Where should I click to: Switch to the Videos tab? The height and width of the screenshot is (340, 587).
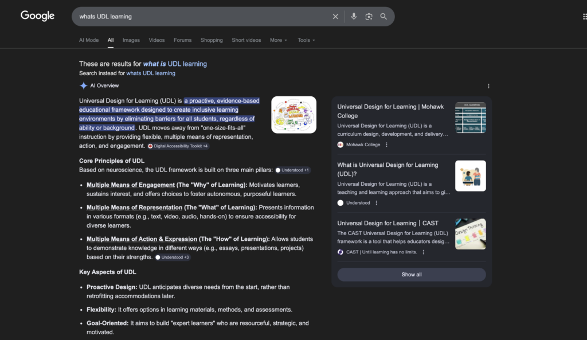156,40
